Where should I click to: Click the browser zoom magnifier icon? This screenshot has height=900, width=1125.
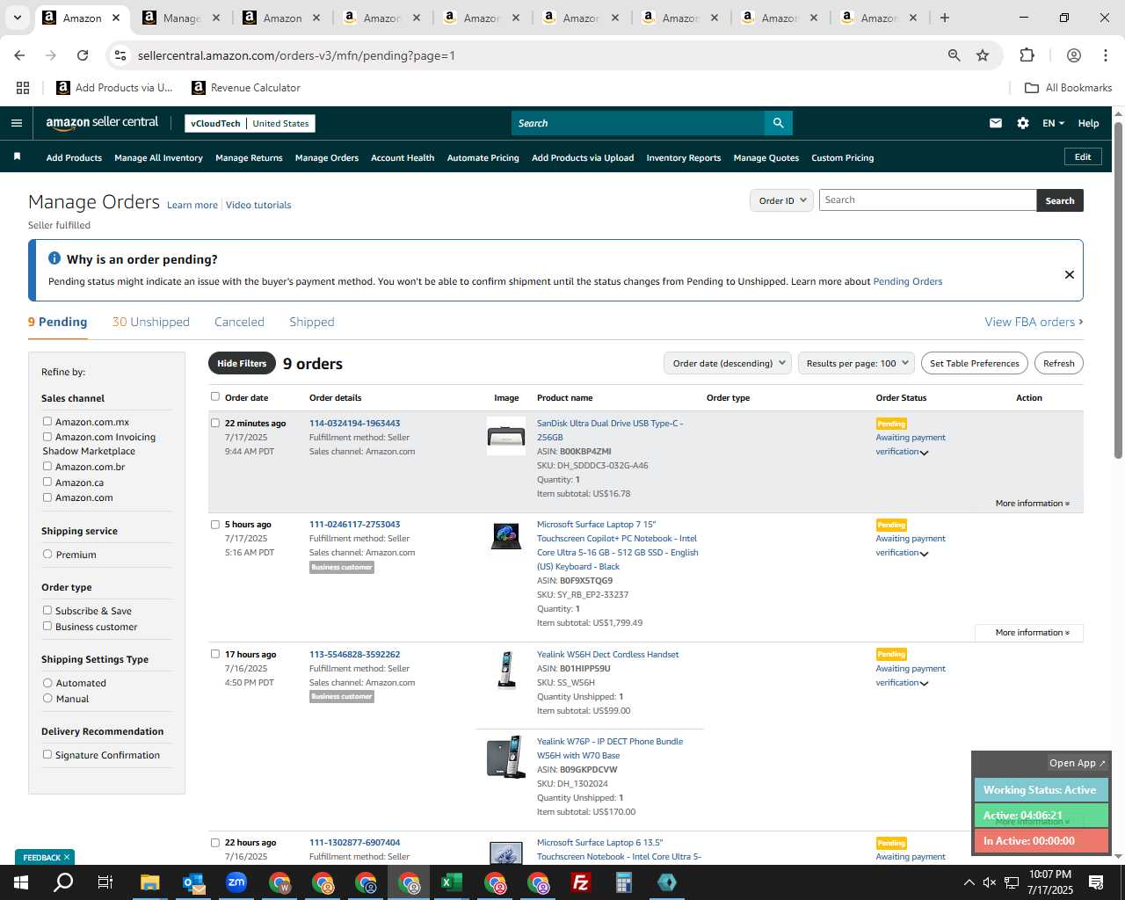(954, 55)
